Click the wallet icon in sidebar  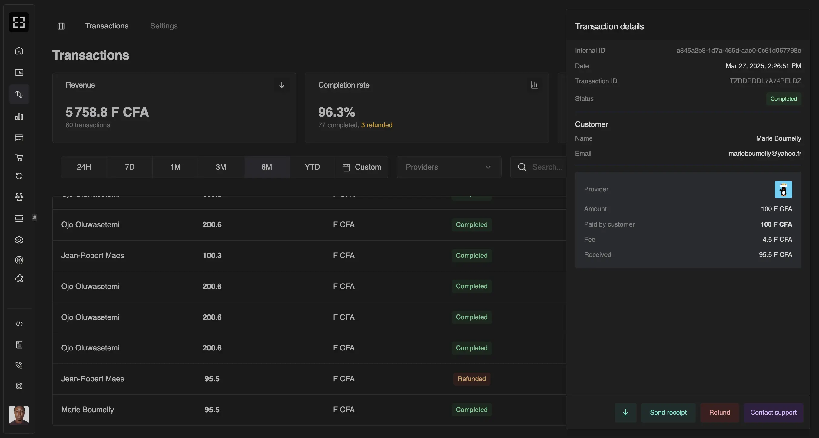(19, 72)
